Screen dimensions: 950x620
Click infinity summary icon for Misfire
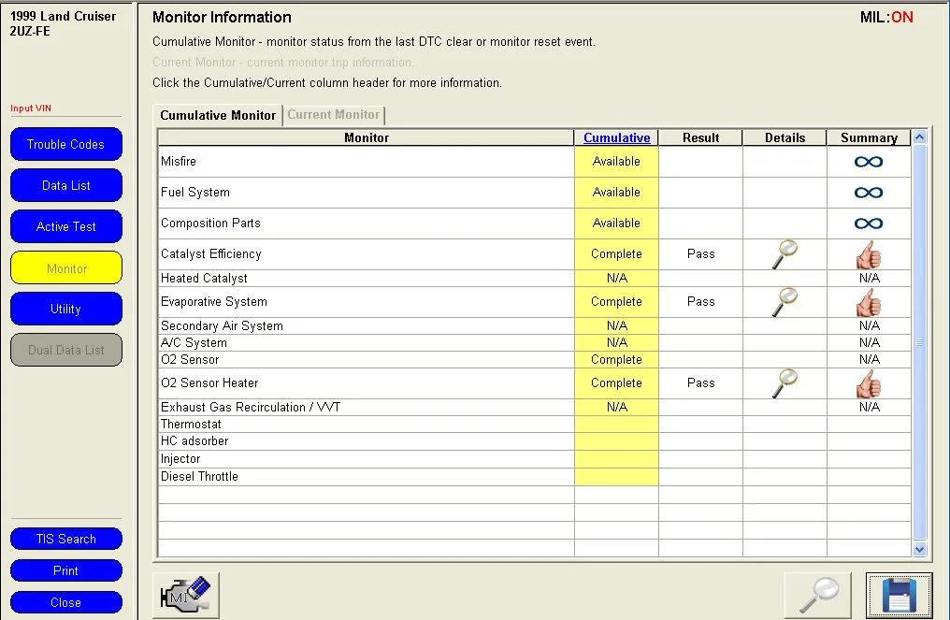[x=869, y=162]
